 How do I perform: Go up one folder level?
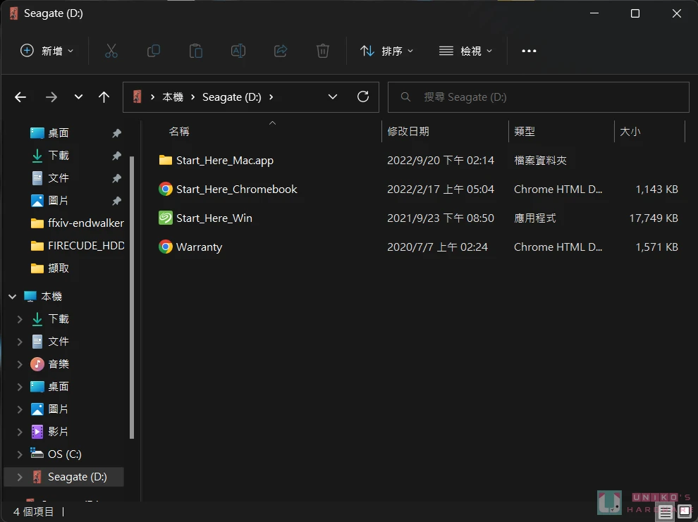104,97
